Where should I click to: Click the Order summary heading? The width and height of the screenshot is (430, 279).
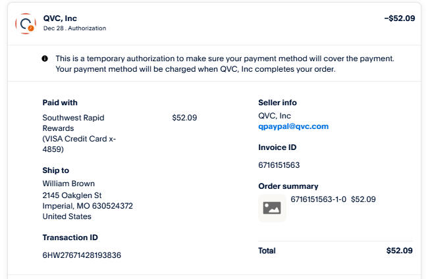point(288,186)
